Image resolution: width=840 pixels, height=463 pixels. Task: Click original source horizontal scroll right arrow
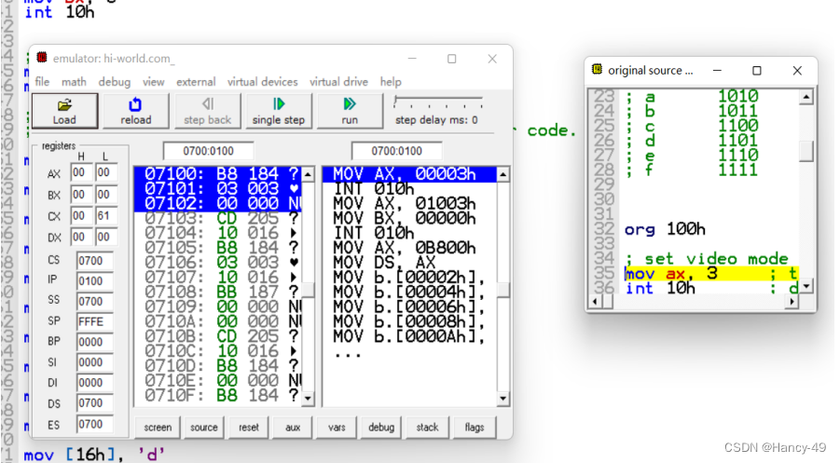point(792,302)
